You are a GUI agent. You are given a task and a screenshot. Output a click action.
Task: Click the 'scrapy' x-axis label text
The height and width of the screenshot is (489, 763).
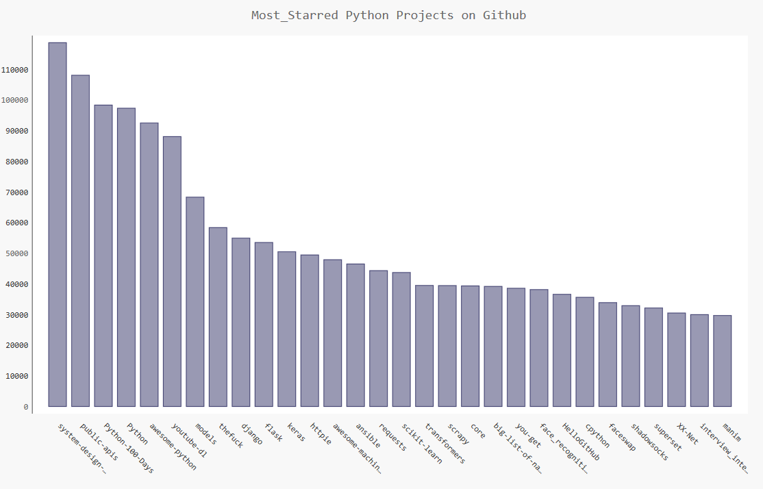tap(458, 434)
